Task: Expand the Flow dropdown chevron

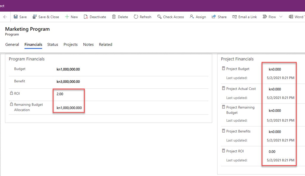Action: pyautogui.click(x=281, y=17)
